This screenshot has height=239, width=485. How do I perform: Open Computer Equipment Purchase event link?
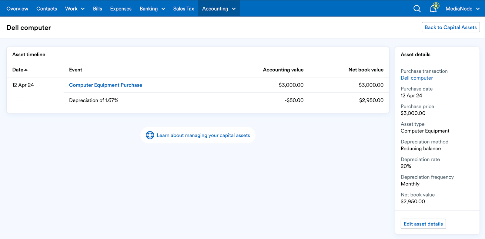pos(105,85)
